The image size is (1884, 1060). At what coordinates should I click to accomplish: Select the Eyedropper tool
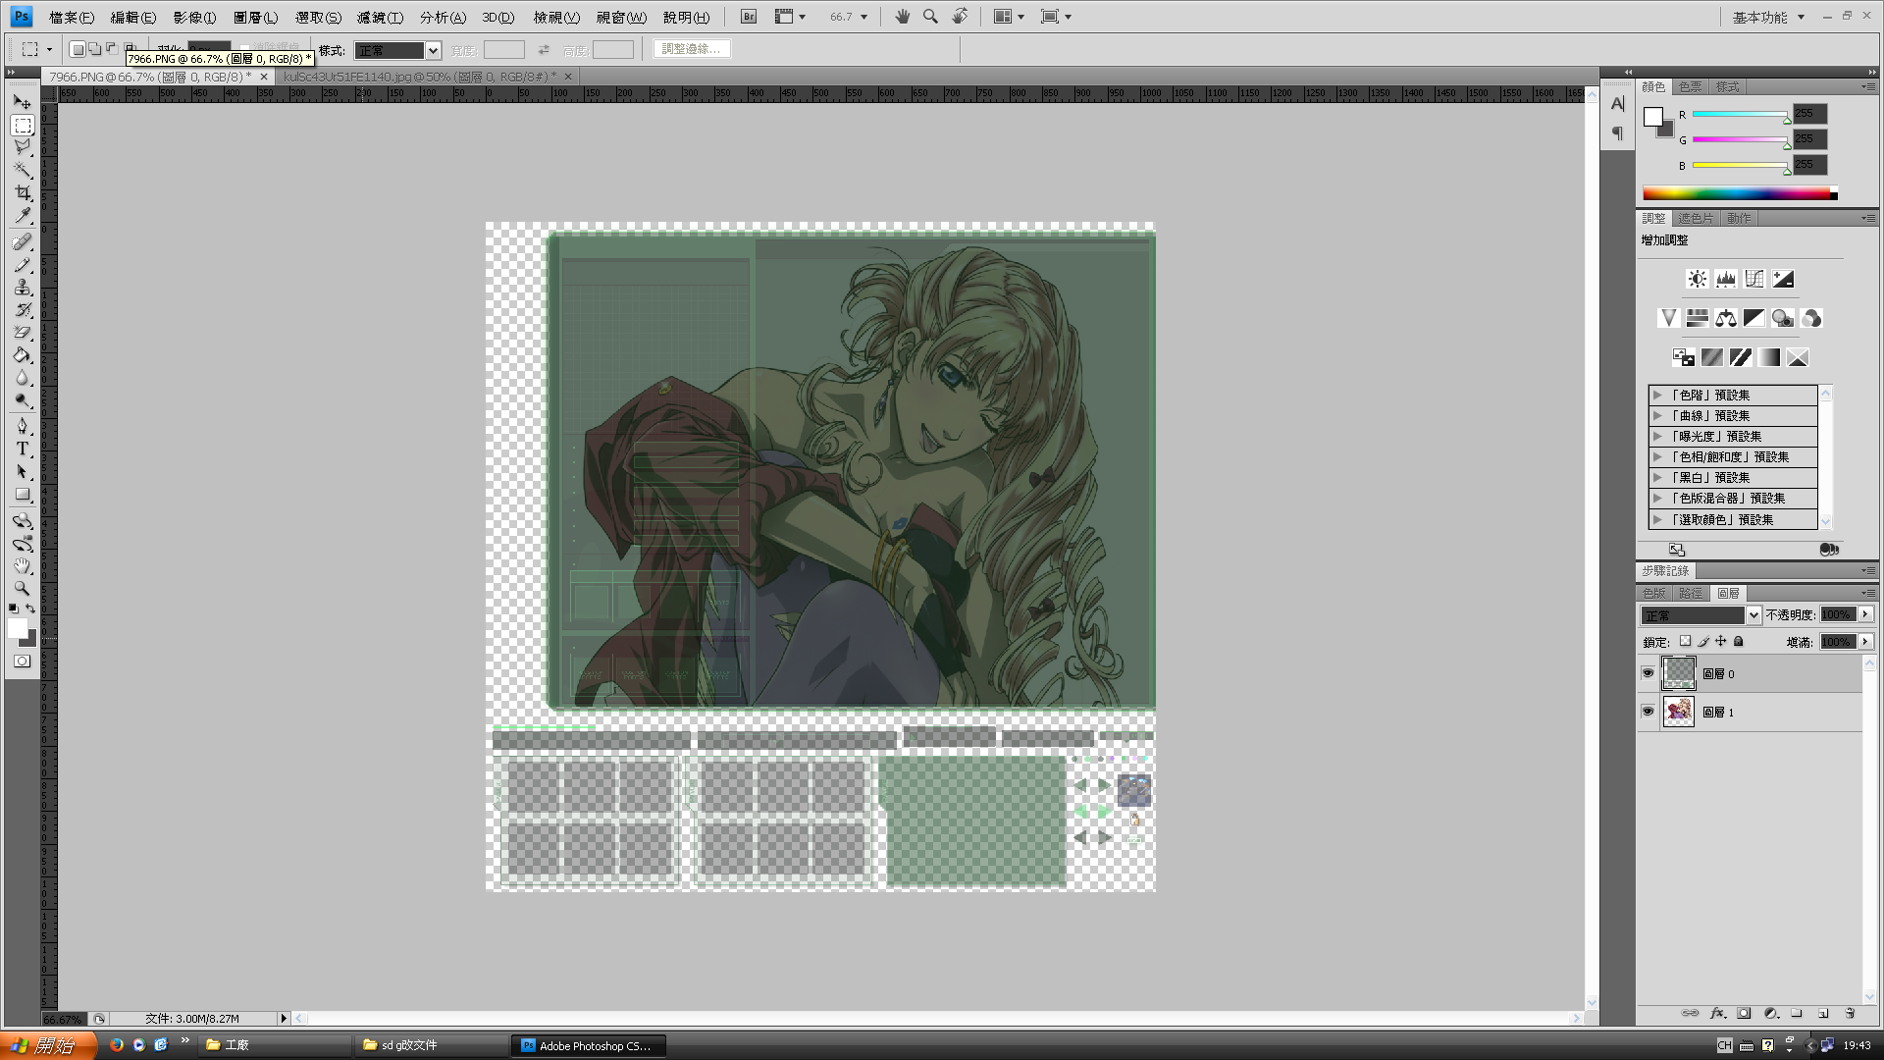point(23,216)
